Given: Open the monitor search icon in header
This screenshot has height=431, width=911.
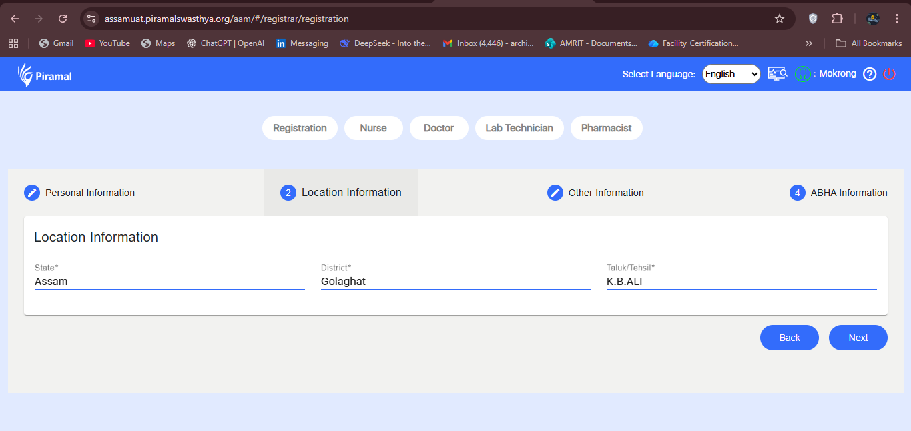Looking at the screenshot, I should coord(778,74).
